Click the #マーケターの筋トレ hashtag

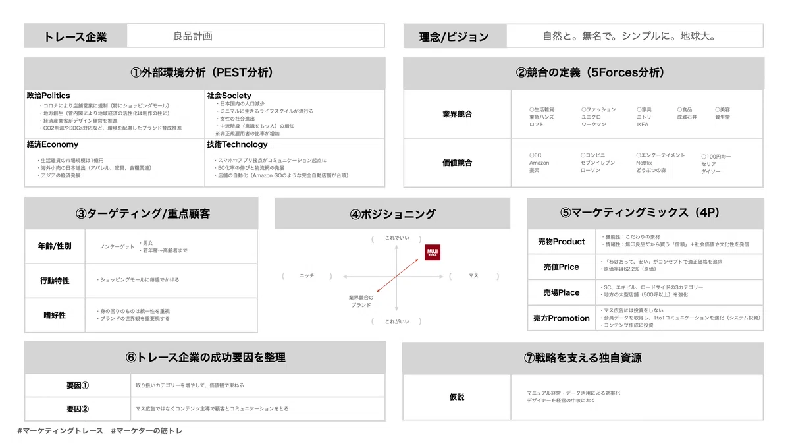tap(147, 431)
